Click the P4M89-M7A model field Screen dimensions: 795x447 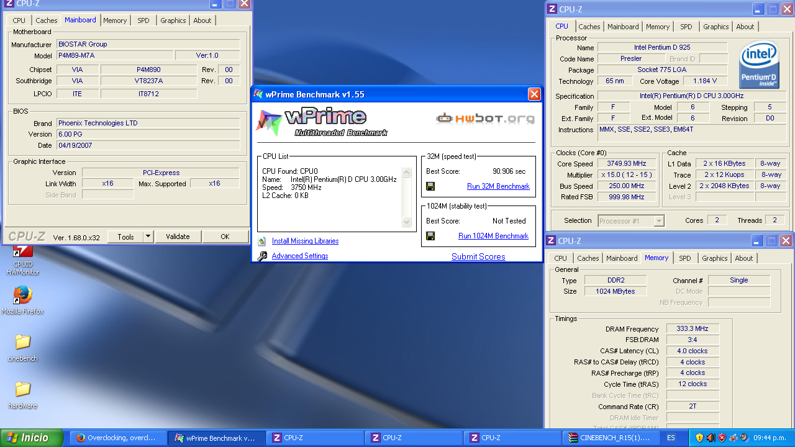(114, 55)
